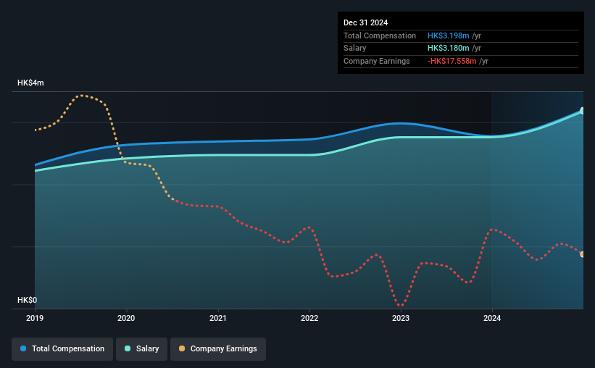Click the orange earnings endpoint marker at right edge
The width and height of the screenshot is (595, 368).
(583, 254)
